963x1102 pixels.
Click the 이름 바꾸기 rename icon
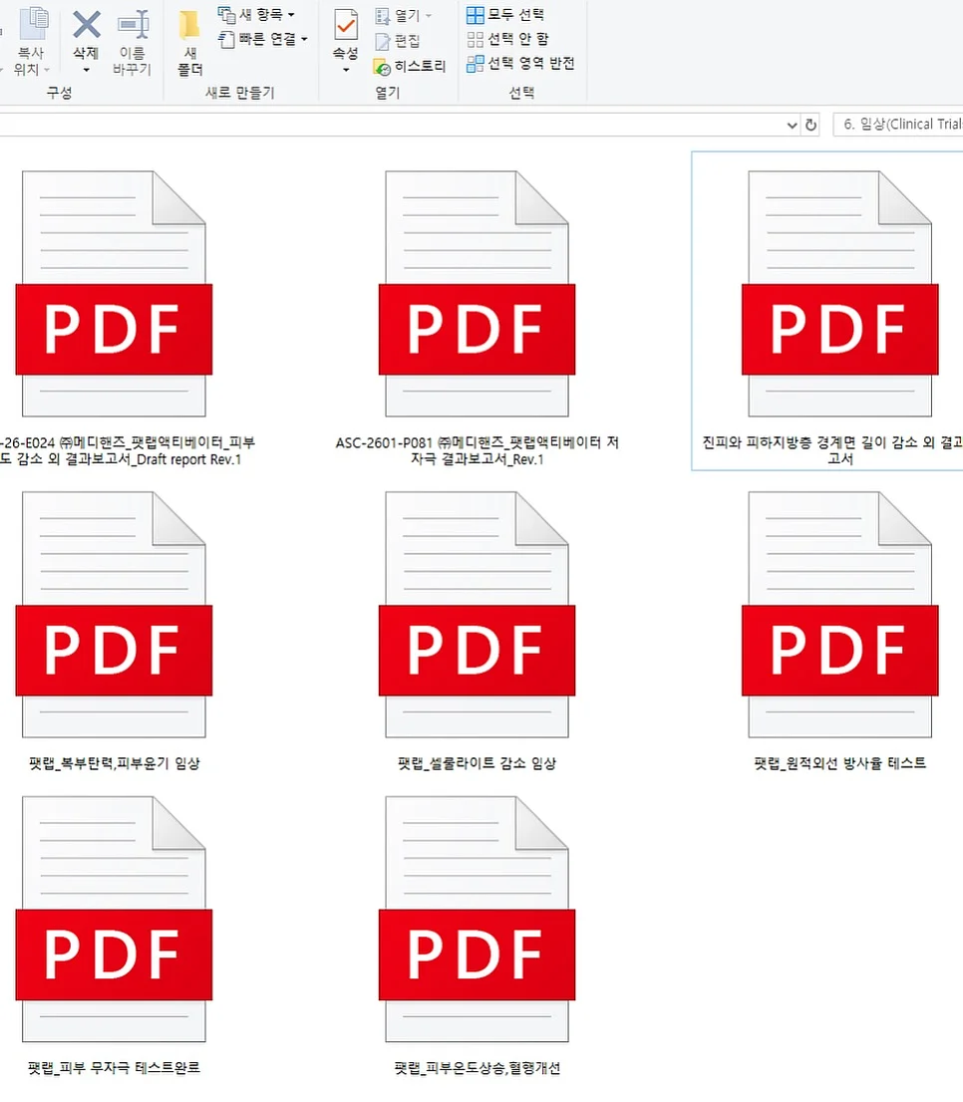133,25
